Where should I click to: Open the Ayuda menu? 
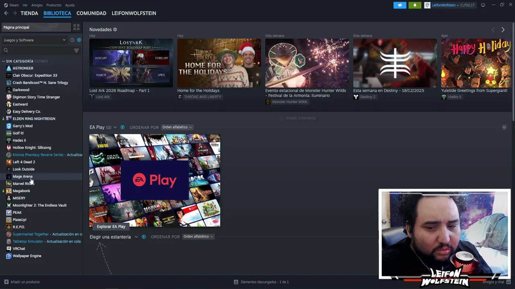[70, 5]
